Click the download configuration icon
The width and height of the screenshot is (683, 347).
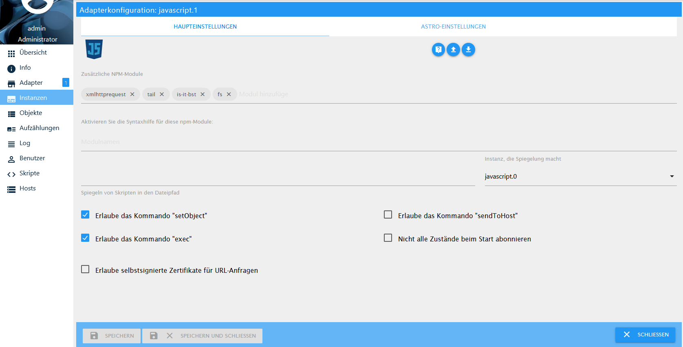468,49
